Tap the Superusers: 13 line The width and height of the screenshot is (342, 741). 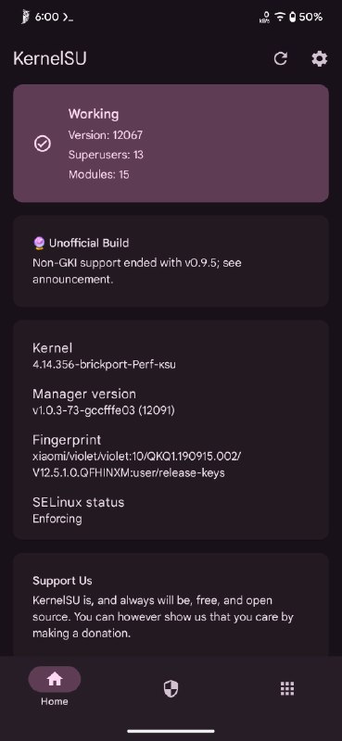point(106,155)
